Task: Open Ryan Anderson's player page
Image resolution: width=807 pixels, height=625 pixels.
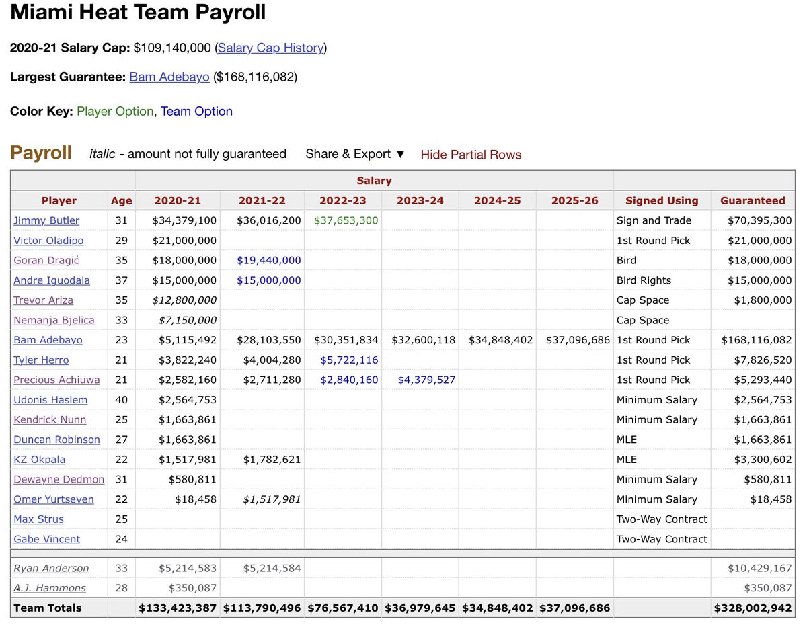Action: point(51,569)
